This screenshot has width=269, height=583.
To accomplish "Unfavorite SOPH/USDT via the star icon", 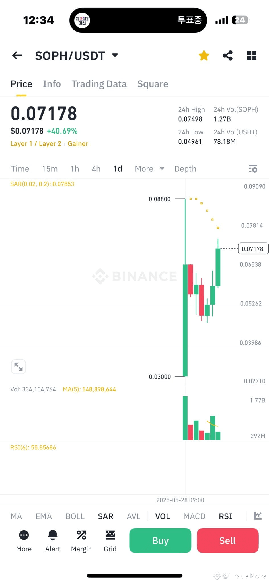I will pos(204,56).
